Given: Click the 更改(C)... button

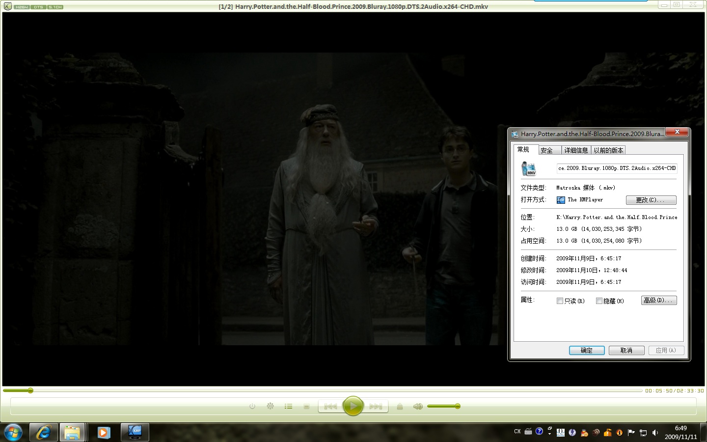Looking at the screenshot, I should click(651, 200).
